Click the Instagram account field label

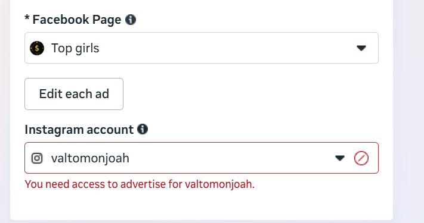pos(79,130)
